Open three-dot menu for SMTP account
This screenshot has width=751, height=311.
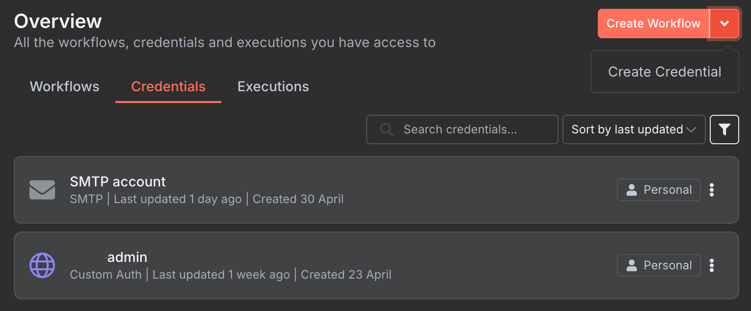712,190
